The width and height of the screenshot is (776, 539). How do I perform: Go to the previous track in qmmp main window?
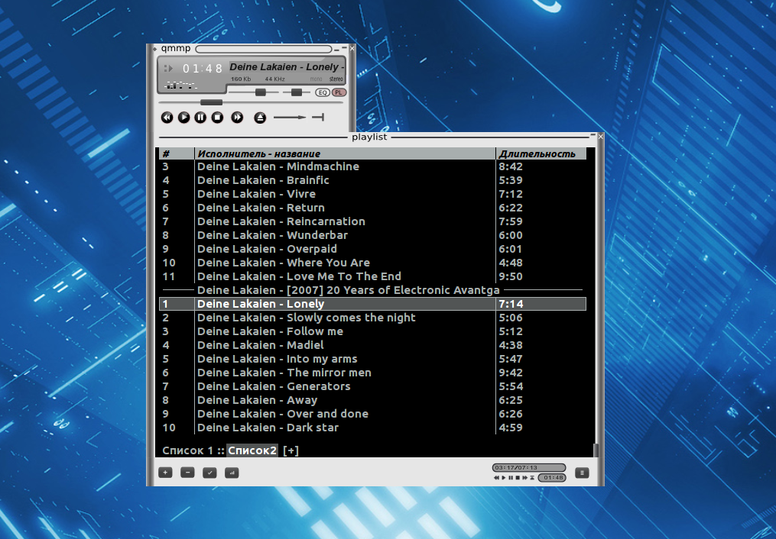point(167,118)
